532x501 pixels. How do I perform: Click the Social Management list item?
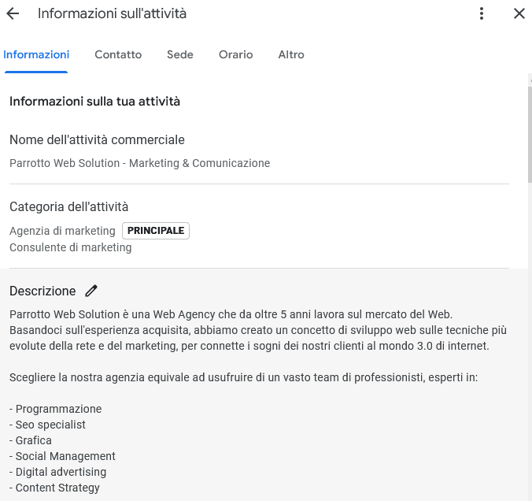tap(63, 456)
